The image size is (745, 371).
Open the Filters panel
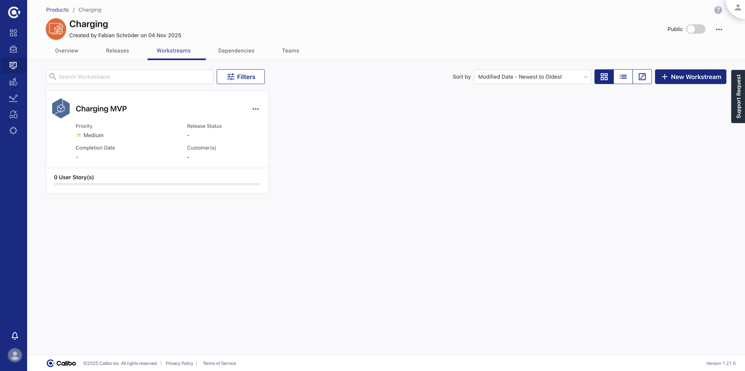pos(241,77)
